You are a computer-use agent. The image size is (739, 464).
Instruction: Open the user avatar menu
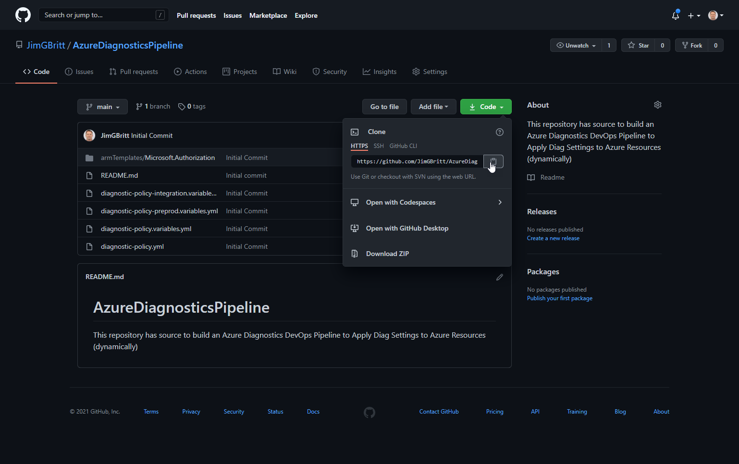[715, 15]
